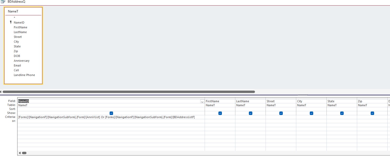Image resolution: width=390 pixels, height=160 pixels.
Task: Select the DOB field in the NameT list
Action: [17, 56]
